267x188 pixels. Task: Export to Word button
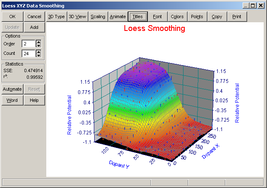click(x=12, y=100)
